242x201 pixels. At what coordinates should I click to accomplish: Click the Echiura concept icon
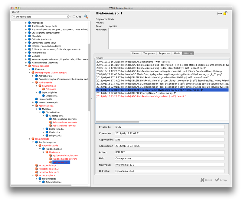pos(29,49)
